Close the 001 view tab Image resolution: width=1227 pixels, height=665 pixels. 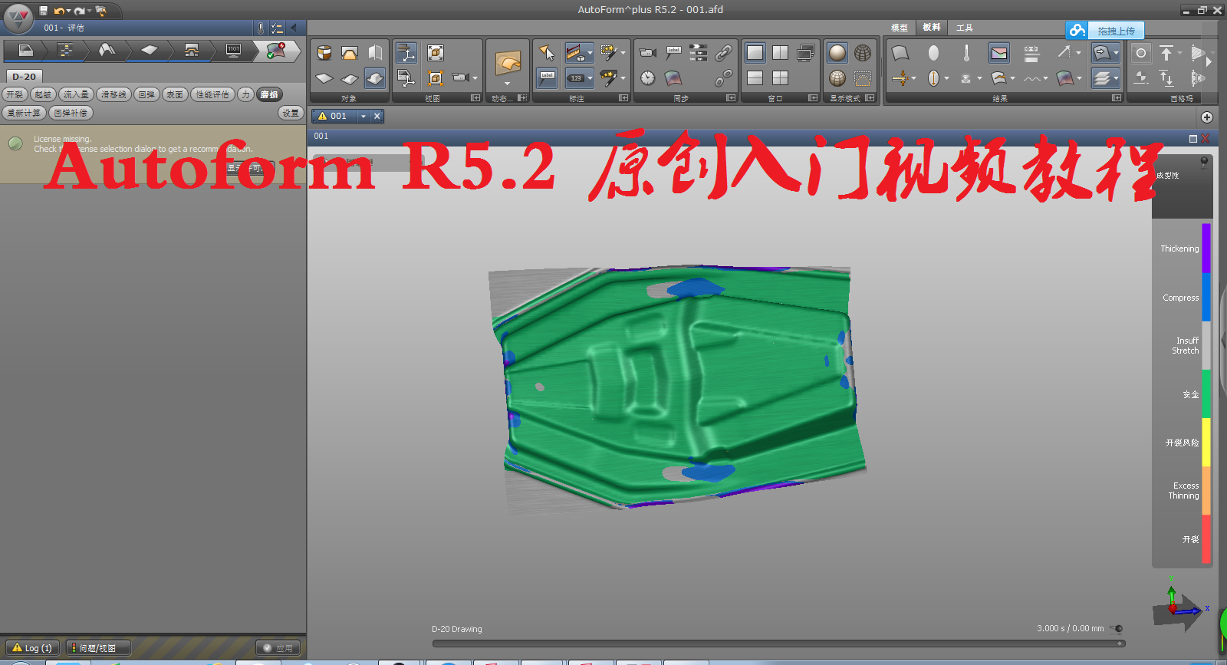click(x=377, y=116)
